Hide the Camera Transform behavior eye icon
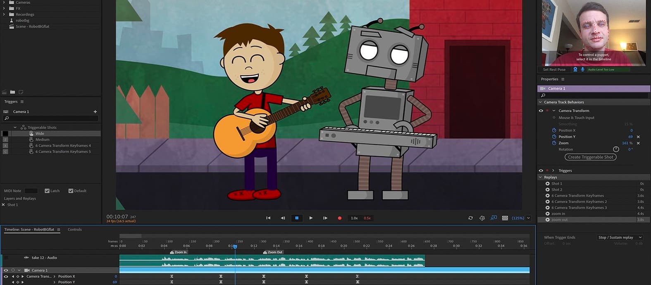 pos(541,111)
